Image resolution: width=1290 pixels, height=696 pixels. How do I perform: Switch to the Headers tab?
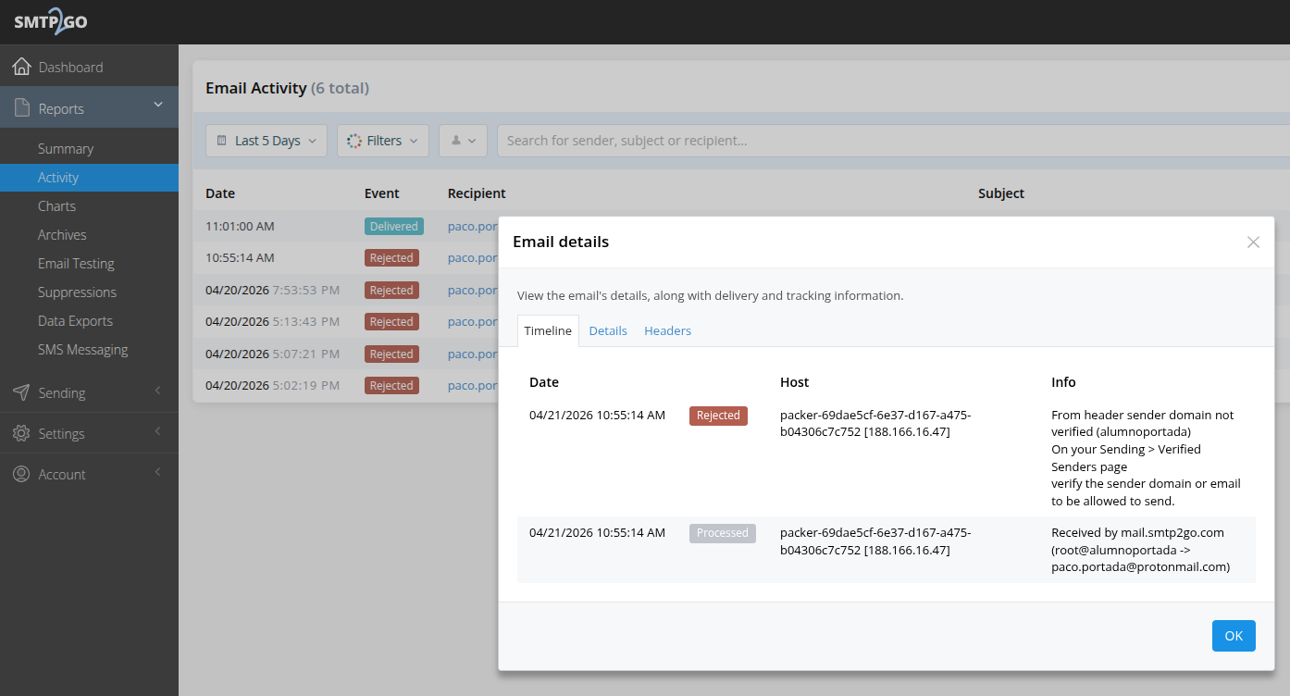tap(667, 330)
